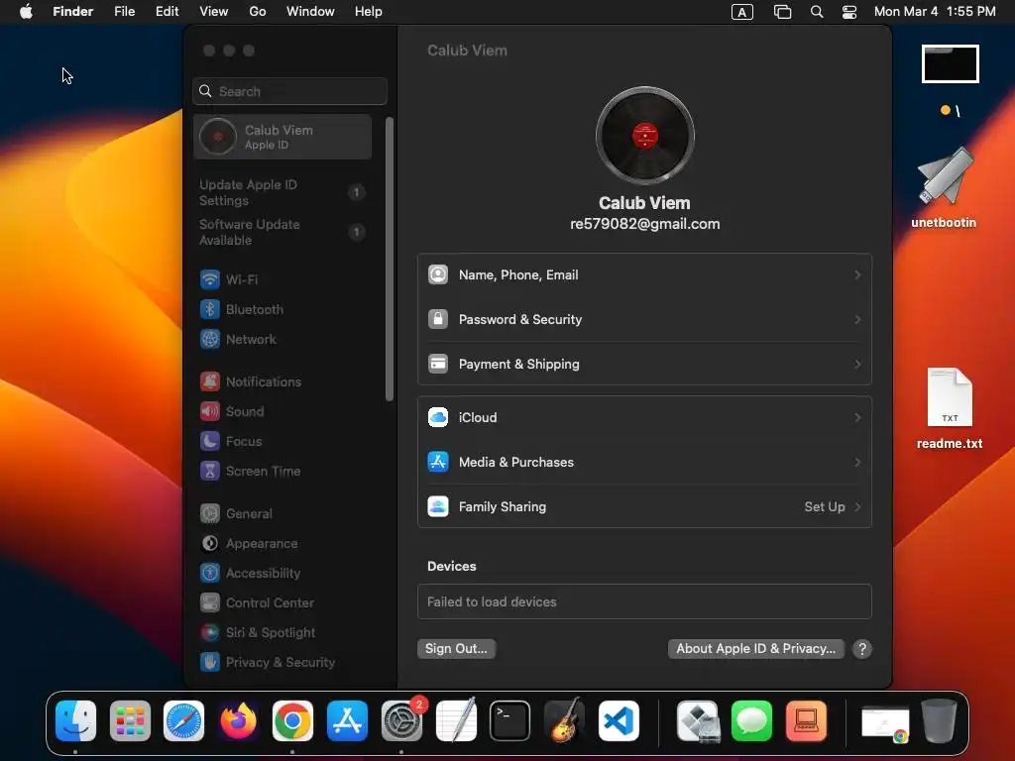Click the vinyl record profile picture

coord(644,136)
